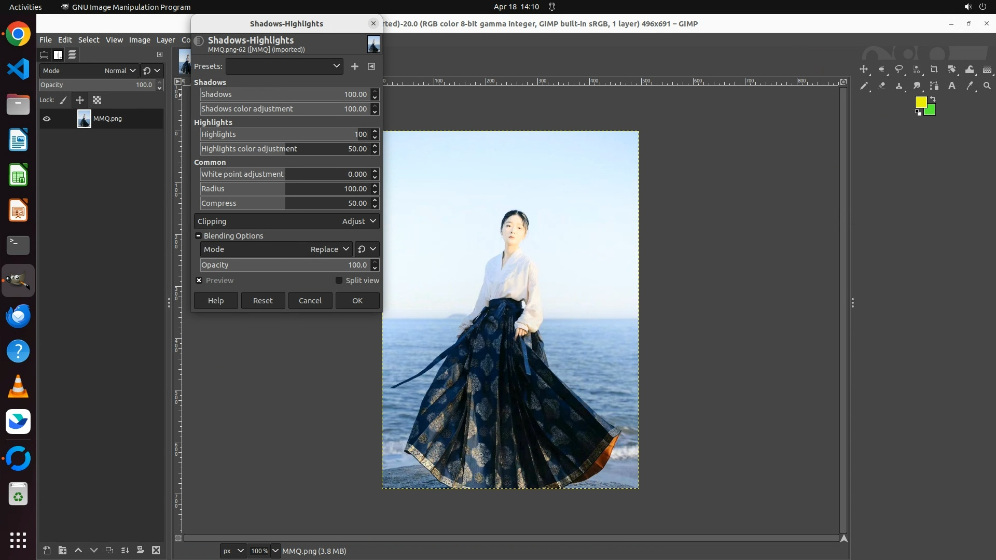
Task: Hide the MMQ.png layer visibility
Action: [x=47, y=119]
